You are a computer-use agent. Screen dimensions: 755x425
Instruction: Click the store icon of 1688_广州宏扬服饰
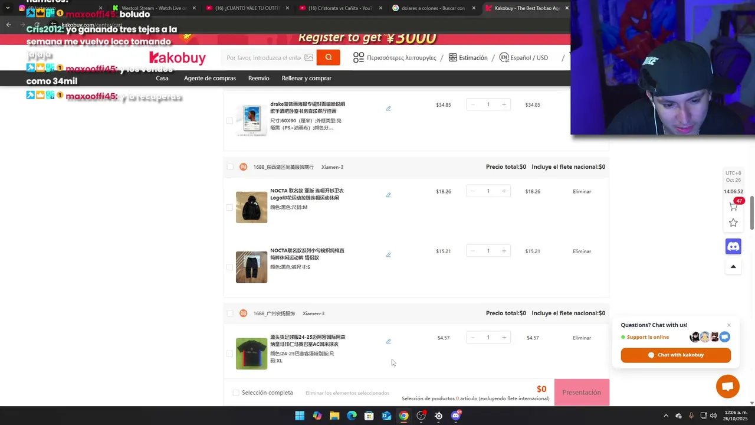coord(243,313)
